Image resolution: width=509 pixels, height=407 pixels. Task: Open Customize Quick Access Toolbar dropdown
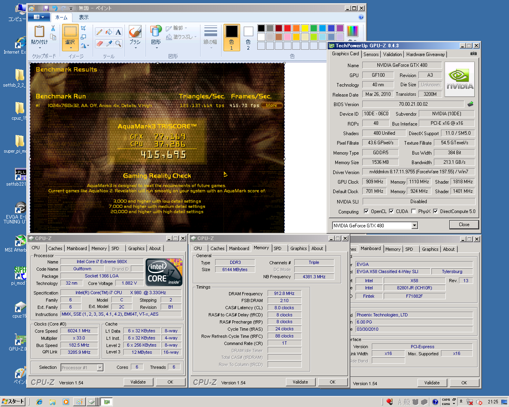[71, 8]
